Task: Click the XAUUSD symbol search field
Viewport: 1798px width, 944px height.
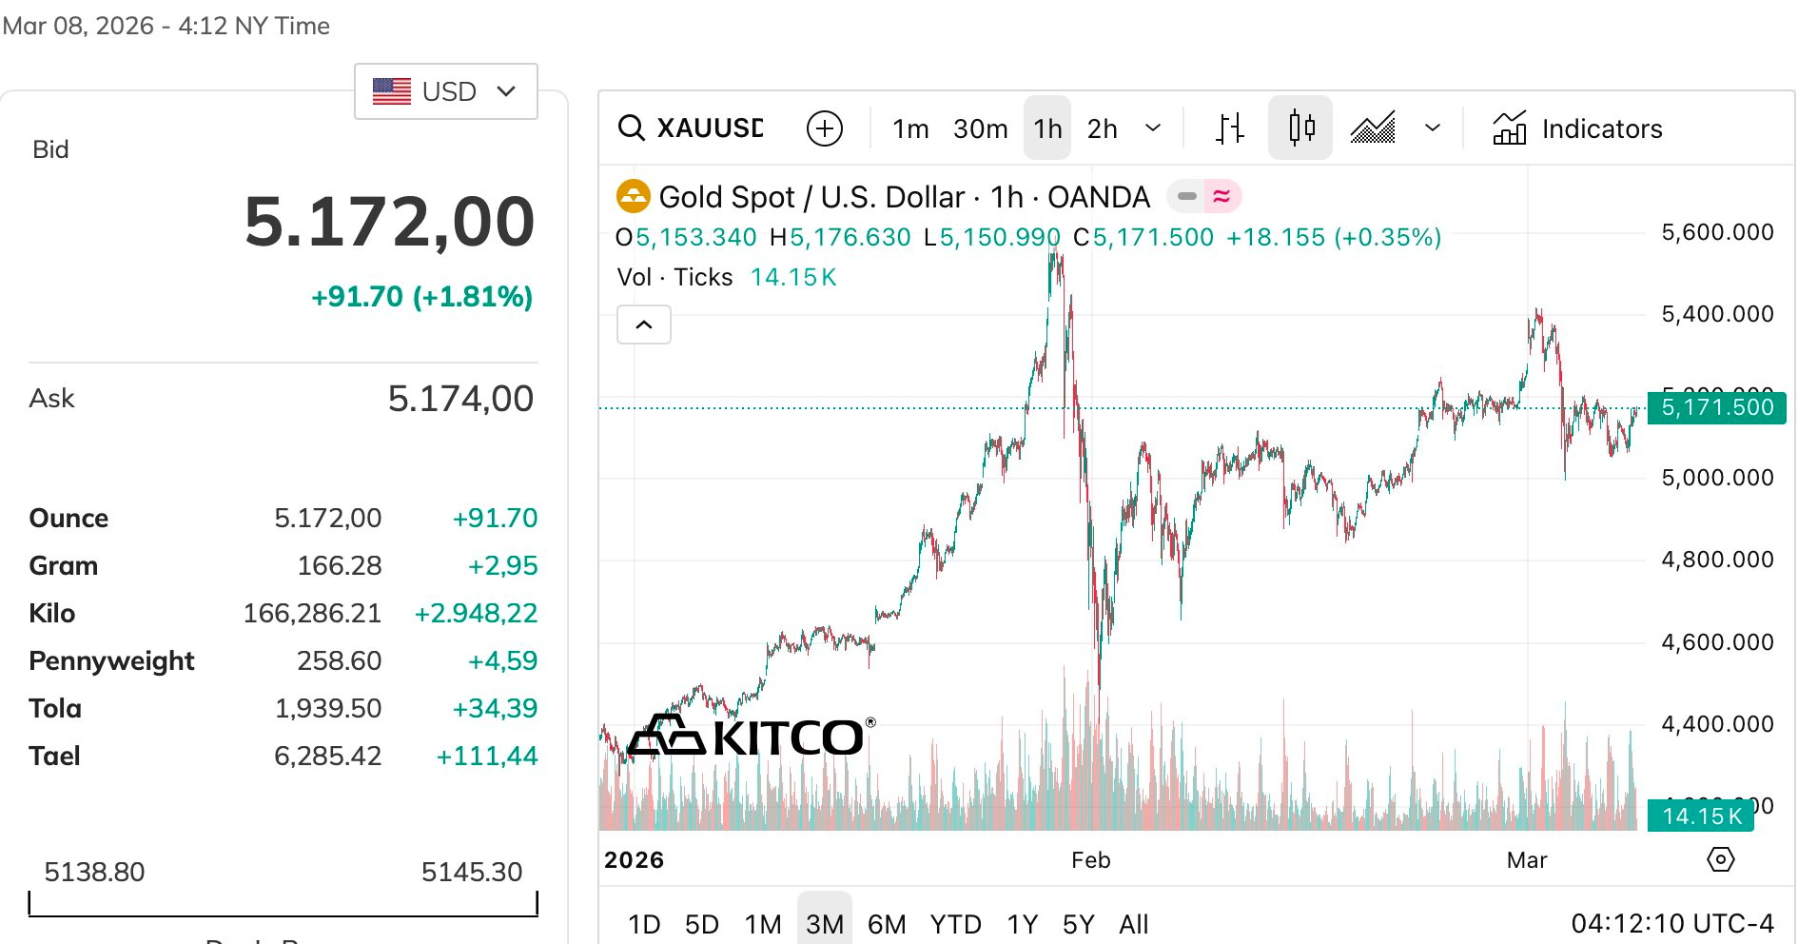Action: coord(710,128)
